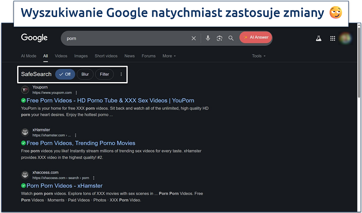Image resolution: width=362 pixels, height=213 pixels.
Task: Open search by image camera icon
Action: [x=219, y=39]
